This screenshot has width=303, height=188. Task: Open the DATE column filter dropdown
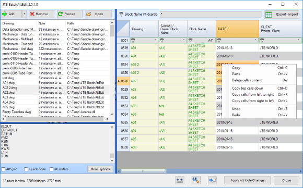255,40
